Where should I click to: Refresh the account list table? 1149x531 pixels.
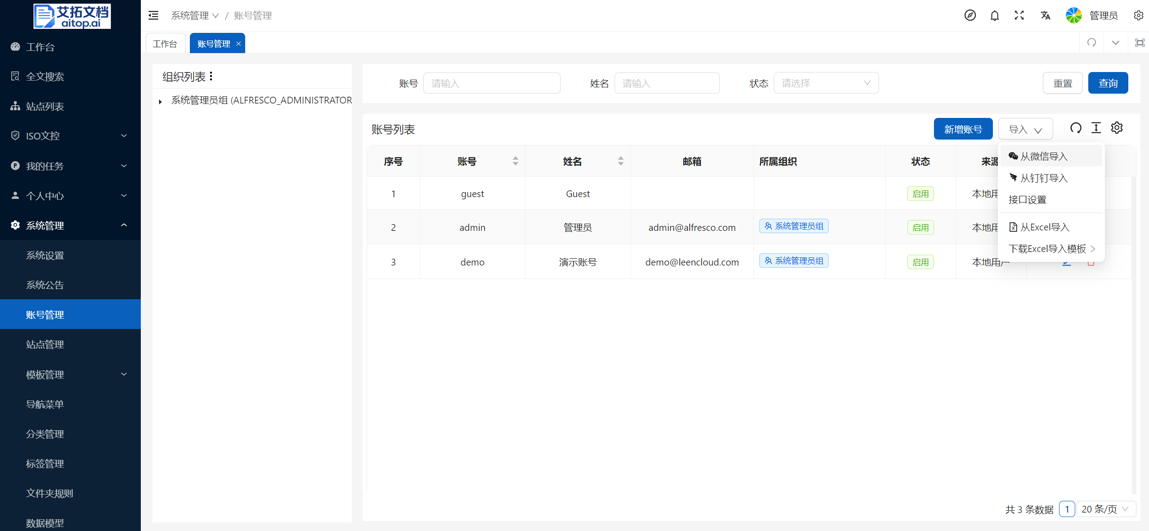[1076, 128]
